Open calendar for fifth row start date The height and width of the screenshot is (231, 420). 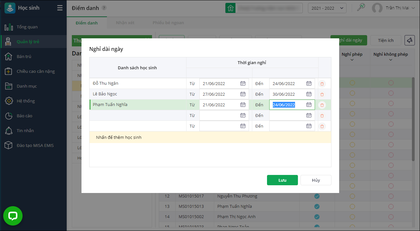click(243, 126)
